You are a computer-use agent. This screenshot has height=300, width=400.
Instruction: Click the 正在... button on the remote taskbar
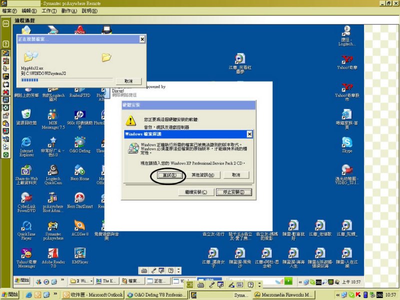tap(158, 281)
